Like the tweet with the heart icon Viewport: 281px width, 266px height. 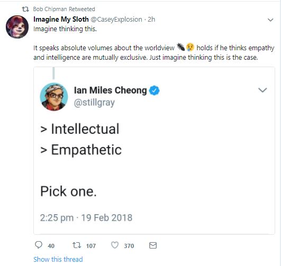(x=115, y=245)
